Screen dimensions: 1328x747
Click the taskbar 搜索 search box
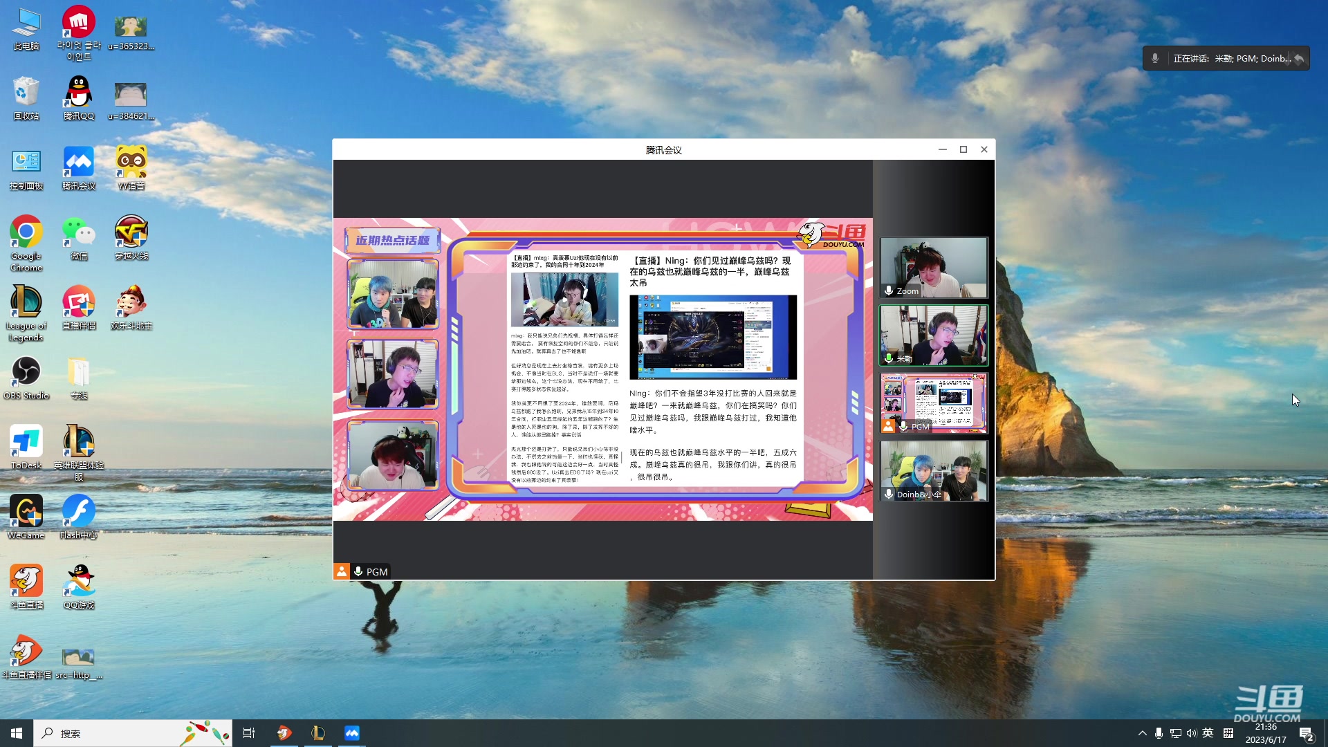(133, 733)
